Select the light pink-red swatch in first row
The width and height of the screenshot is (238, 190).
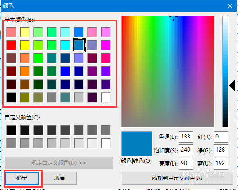tap(11, 32)
